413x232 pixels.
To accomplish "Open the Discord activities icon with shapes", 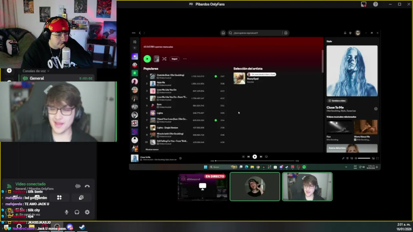I will tap(59, 198).
